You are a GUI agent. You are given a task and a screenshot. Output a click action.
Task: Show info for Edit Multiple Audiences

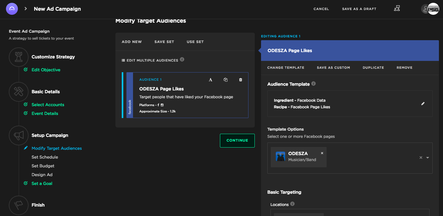(182, 59)
